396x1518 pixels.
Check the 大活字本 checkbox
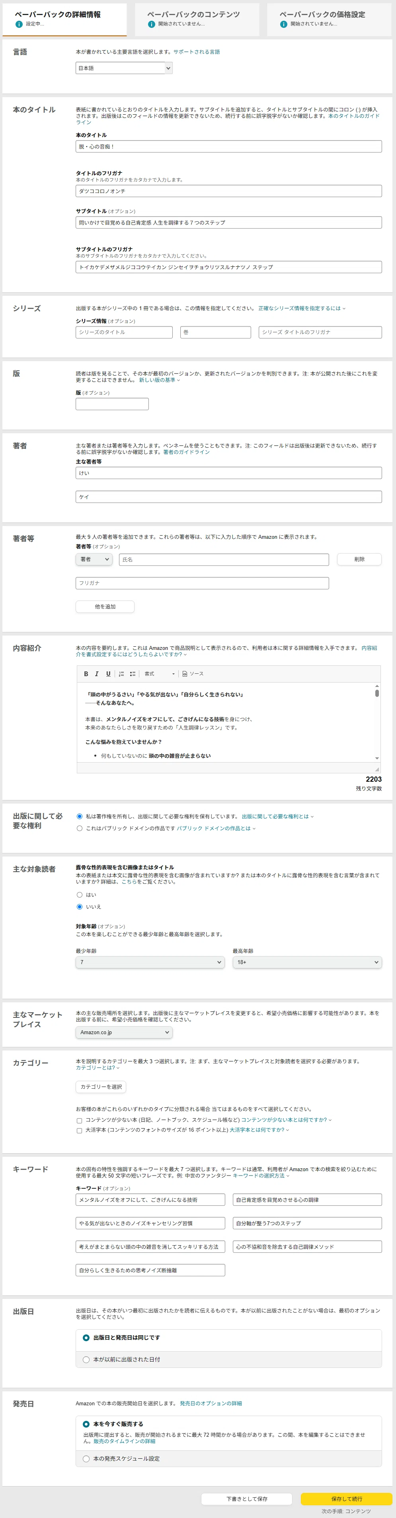pyautogui.click(x=80, y=1131)
